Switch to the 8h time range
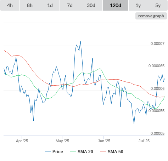This screenshot has height=161, width=168. [30, 5]
